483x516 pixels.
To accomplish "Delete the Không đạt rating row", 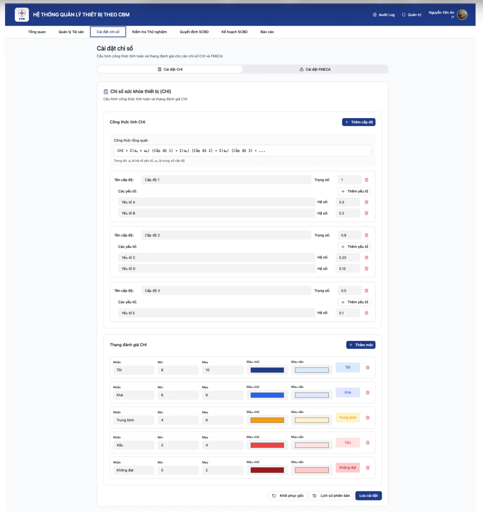I will coord(368,468).
